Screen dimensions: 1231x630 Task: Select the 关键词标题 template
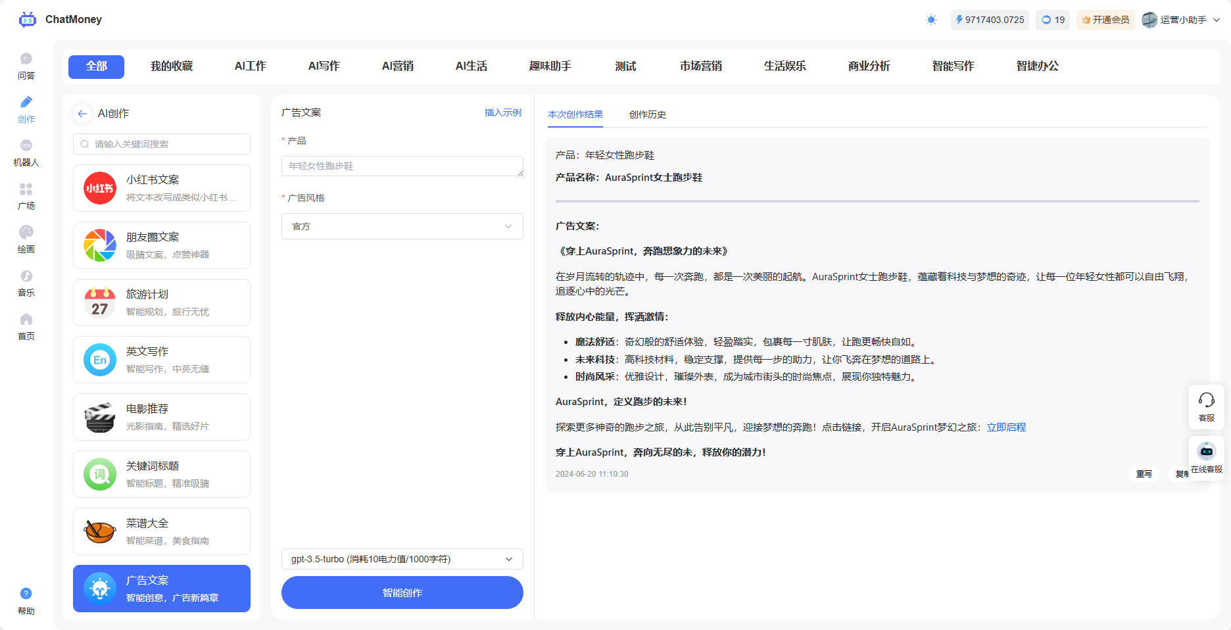[162, 474]
